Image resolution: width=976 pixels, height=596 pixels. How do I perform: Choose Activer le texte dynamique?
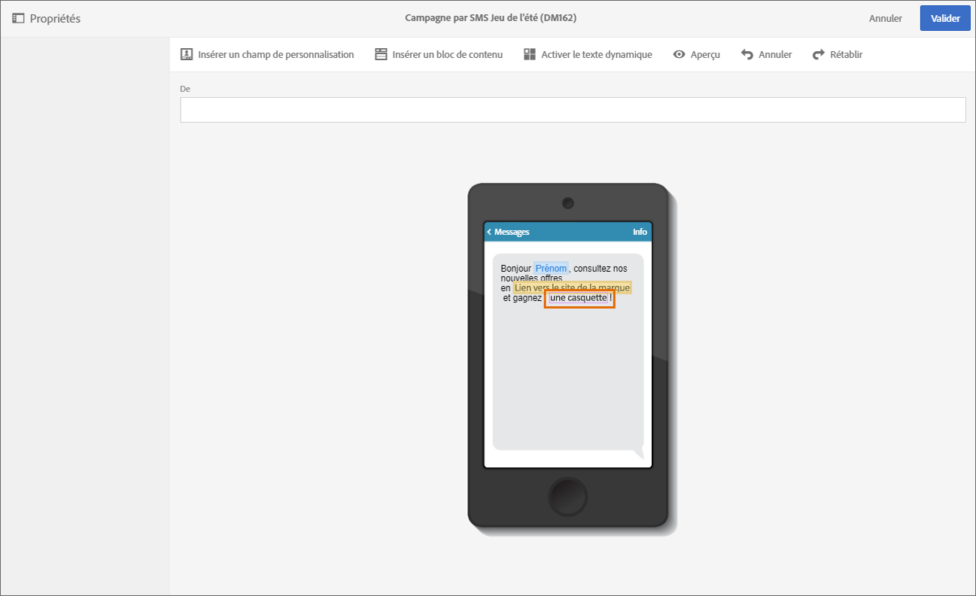pos(597,54)
